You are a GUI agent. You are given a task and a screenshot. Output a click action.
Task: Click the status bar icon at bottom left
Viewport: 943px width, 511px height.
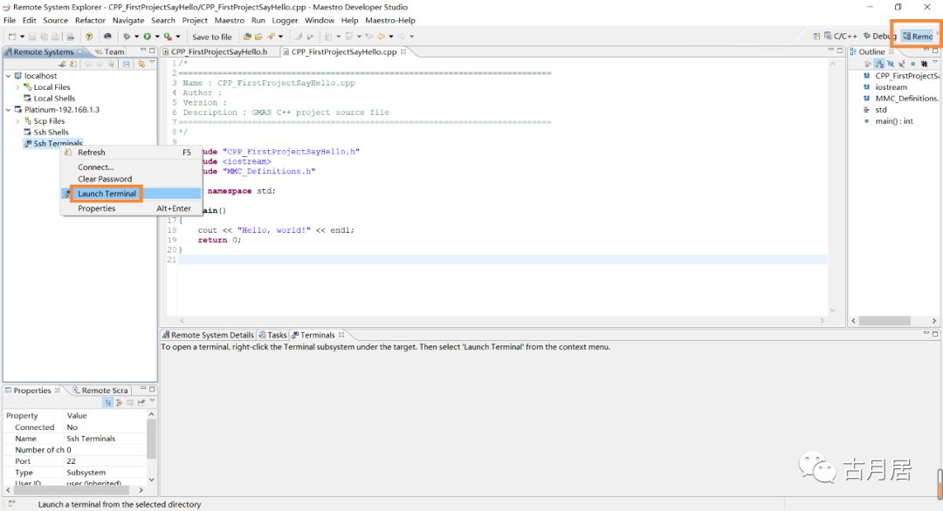pos(11,504)
